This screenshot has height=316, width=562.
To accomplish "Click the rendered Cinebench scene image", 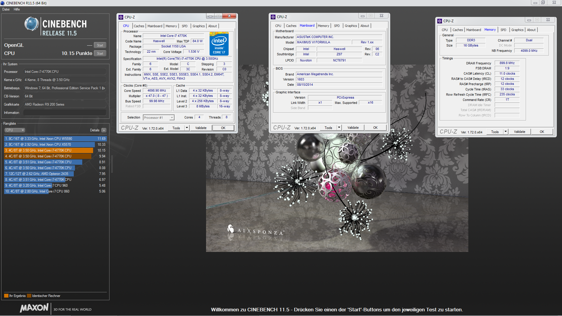I will coord(337,158).
